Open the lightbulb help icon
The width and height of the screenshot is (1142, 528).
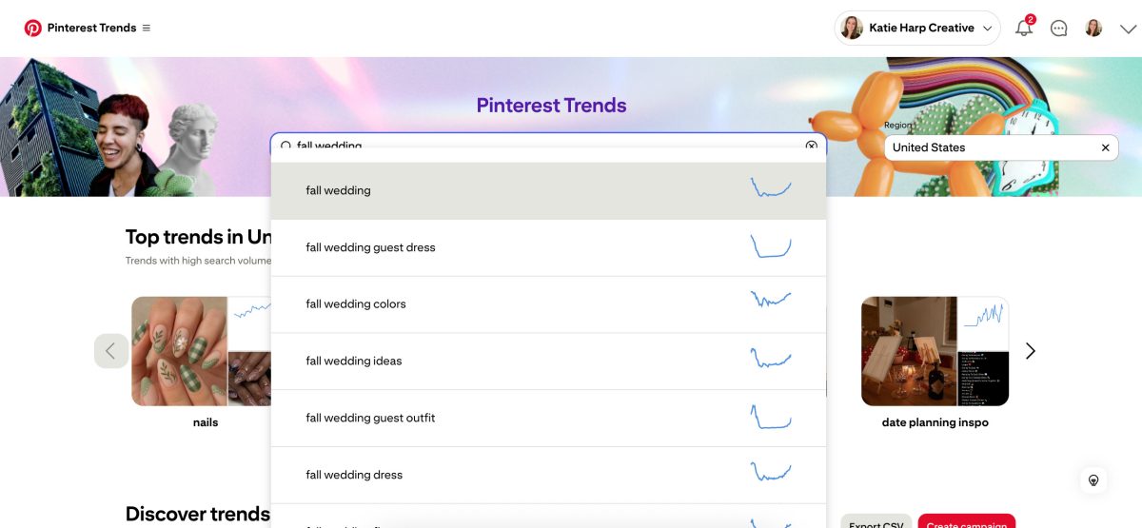tap(1093, 479)
